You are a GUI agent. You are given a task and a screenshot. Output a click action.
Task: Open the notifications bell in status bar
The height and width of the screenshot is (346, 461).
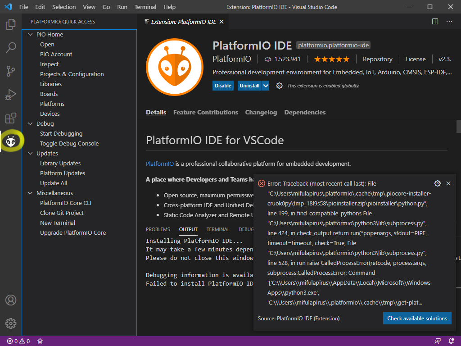(x=451, y=341)
